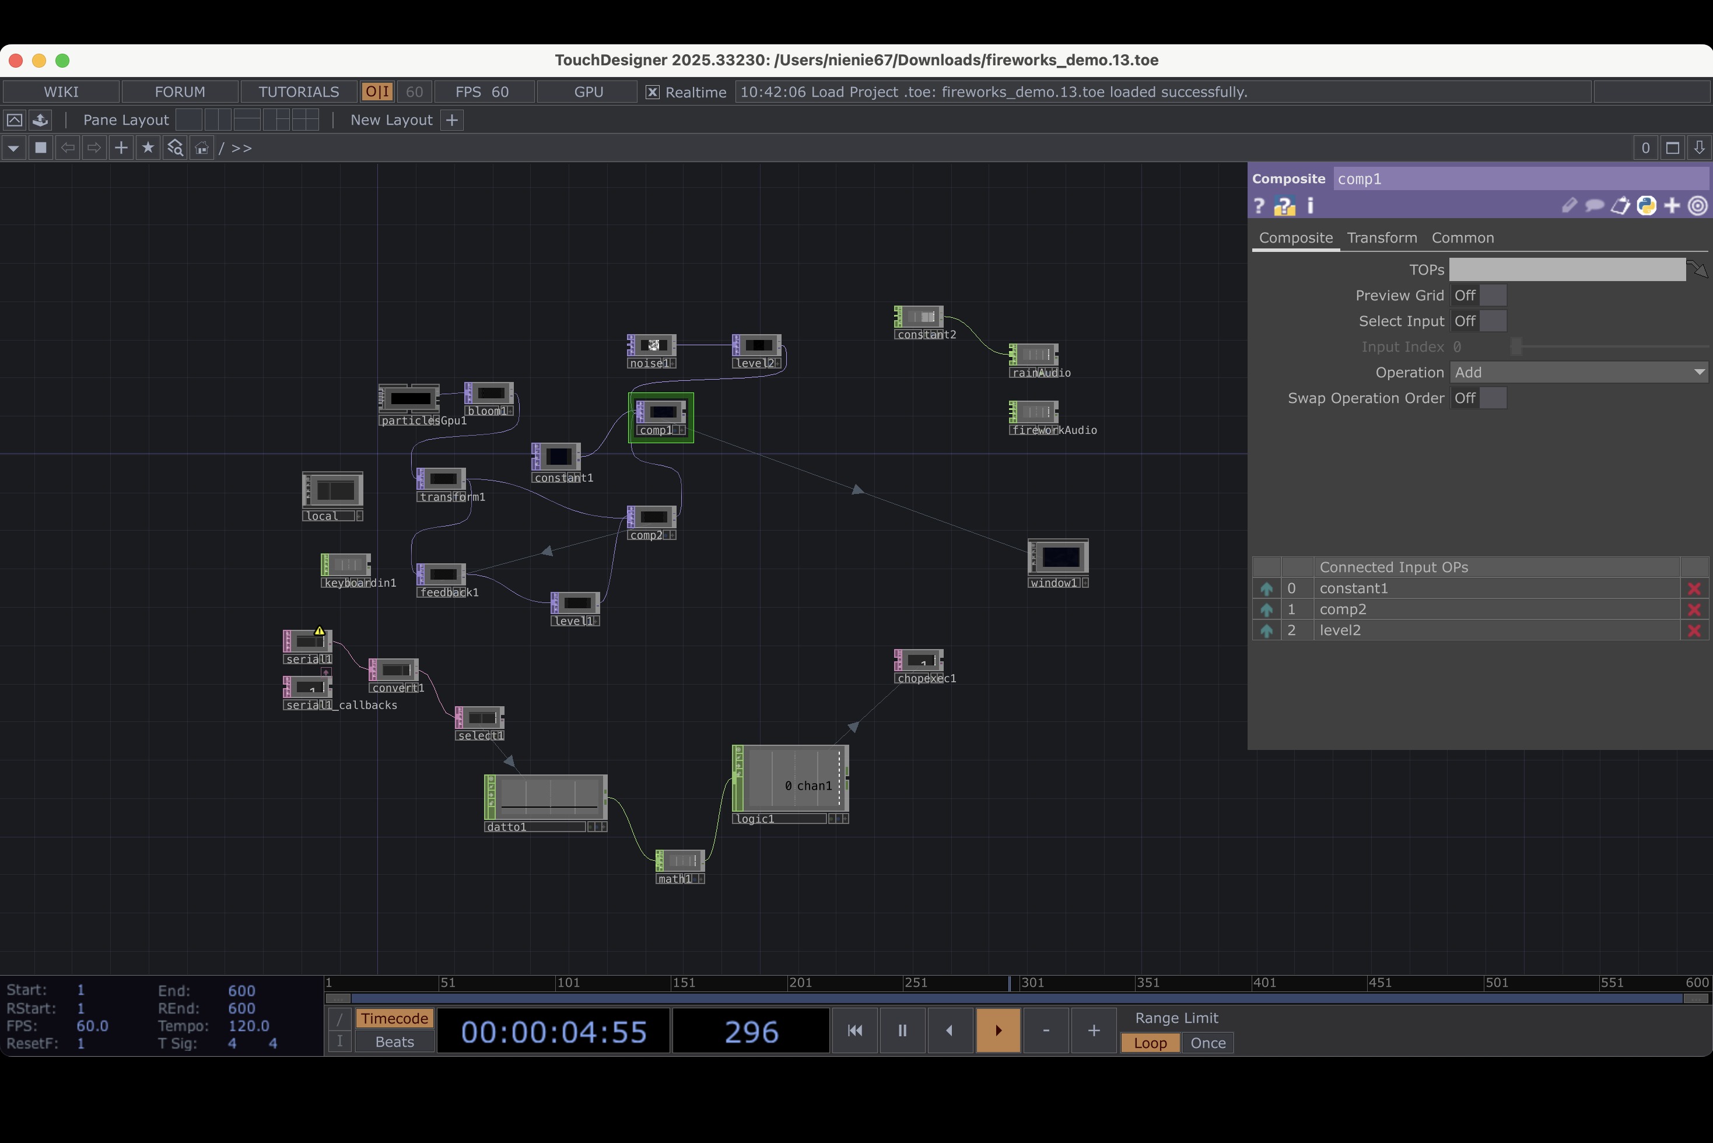Click the network editor pane type square icon
1713x1143 pixels.
(x=41, y=148)
